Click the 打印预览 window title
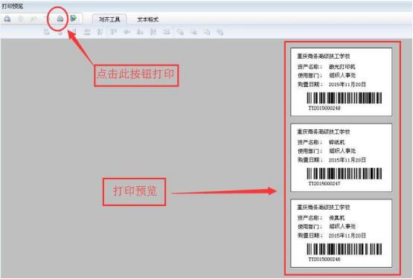This screenshot has width=413, height=279. point(13,6)
